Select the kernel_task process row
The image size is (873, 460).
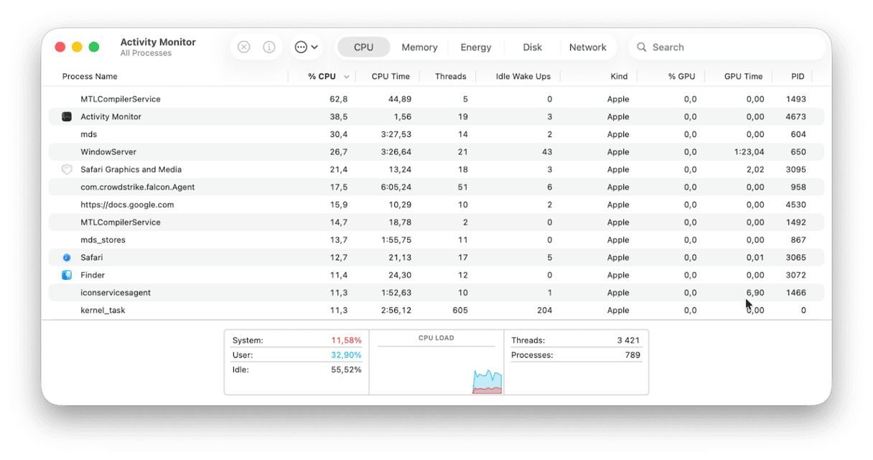click(x=436, y=311)
